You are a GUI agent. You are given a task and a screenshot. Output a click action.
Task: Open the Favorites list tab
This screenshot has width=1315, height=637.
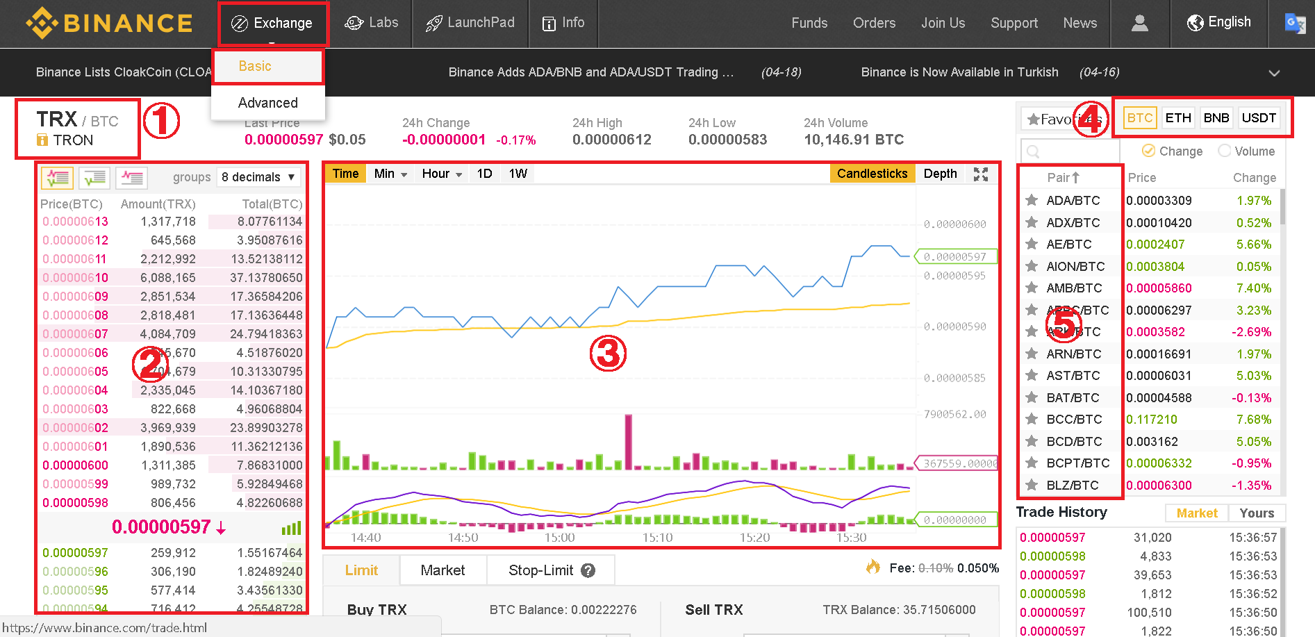(x=1064, y=119)
